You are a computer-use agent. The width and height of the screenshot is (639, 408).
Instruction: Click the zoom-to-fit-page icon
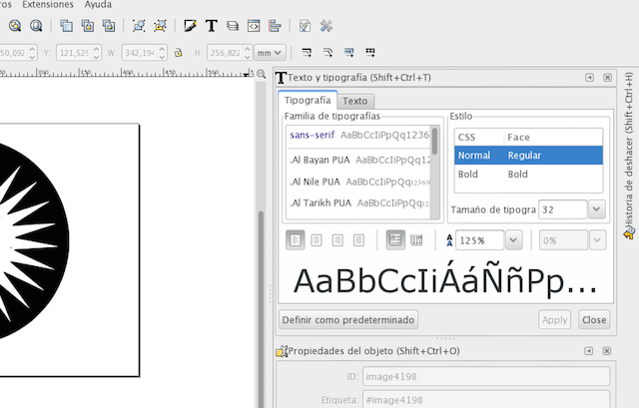point(36,26)
